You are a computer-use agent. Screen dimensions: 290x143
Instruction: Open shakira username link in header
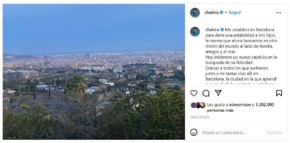click(x=211, y=12)
